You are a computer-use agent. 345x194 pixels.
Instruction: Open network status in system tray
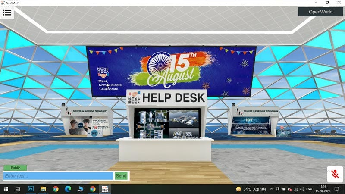click(x=296, y=189)
